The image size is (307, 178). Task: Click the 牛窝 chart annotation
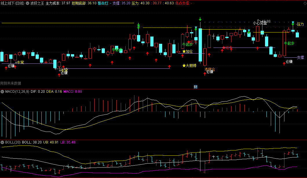coord(20,62)
